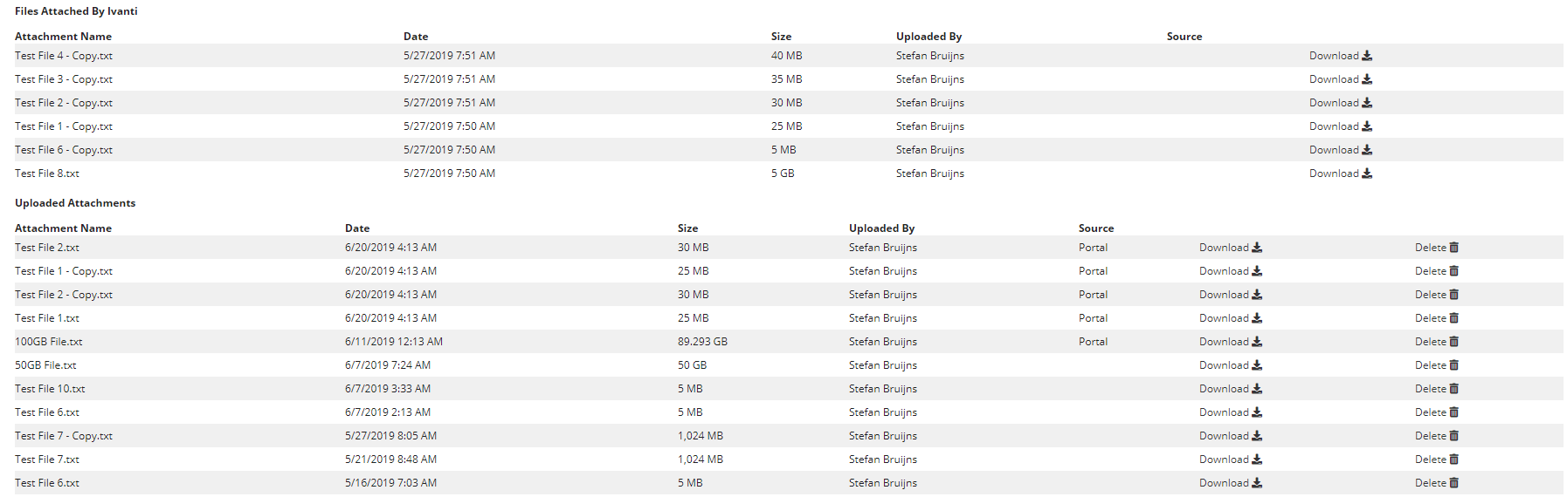Click Download link for 50GB File.txt
The height and width of the screenshot is (497, 1567).
tap(1224, 365)
